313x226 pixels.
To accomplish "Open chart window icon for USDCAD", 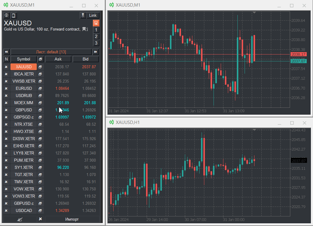I will (x=41, y=210).
